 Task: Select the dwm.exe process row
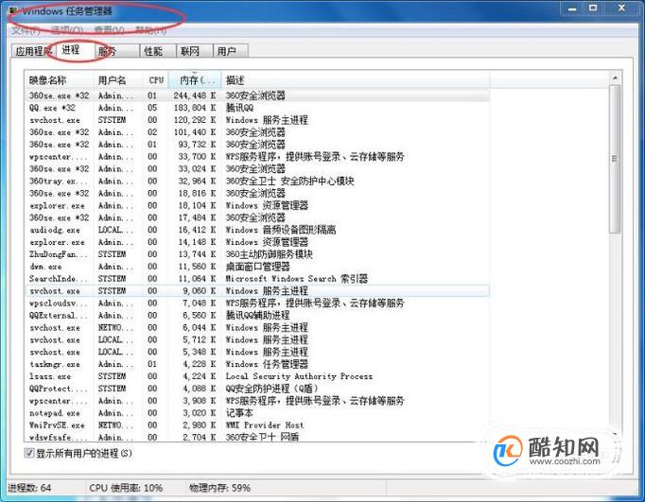tap(257, 267)
